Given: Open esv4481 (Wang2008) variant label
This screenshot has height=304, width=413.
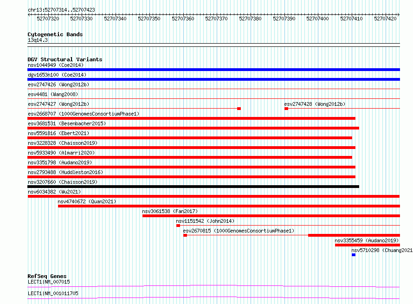Looking at the screenshot, I should click(x=53, y=94).
